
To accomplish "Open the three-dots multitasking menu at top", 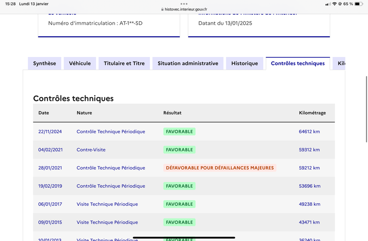I will click(x=184, y=4).
